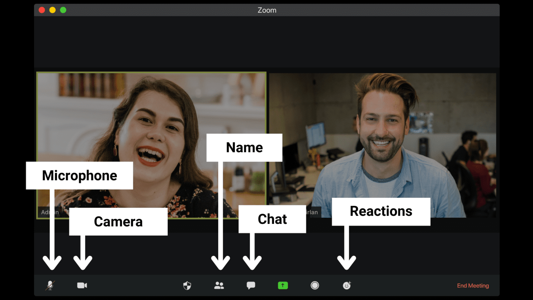Click the white Reactions annotation label
This screenshot has width=533, height=300.
coord(381,211)
